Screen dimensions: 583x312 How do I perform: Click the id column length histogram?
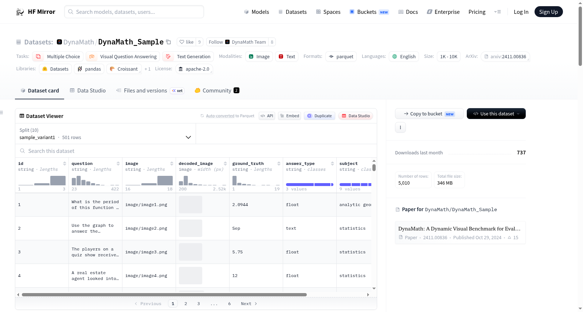tap(42, 181)
